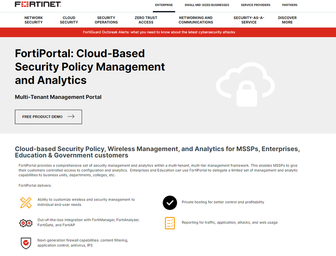
Task: Expand the Cloud Security menu
Action: [69, 20]
